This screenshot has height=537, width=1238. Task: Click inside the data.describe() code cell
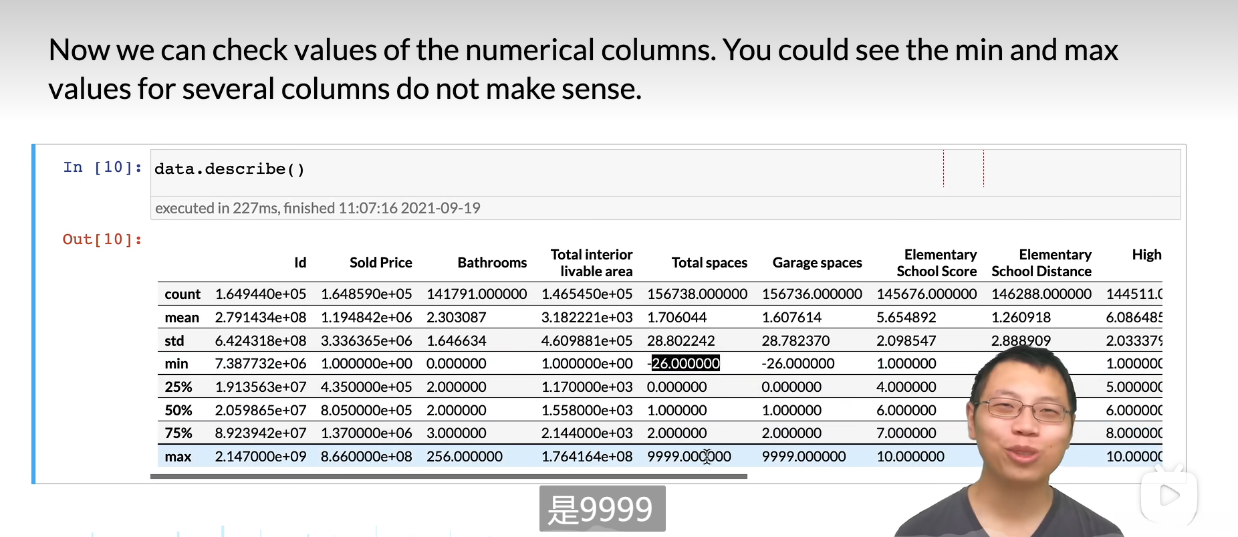pyautogui.click(x=535, y=170)
